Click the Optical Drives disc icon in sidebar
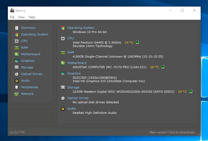The height and width of the screenshot is (141, 208). (x=17, y=74)
